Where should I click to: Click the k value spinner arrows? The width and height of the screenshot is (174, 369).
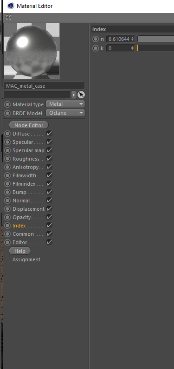[x=132, y=48]
